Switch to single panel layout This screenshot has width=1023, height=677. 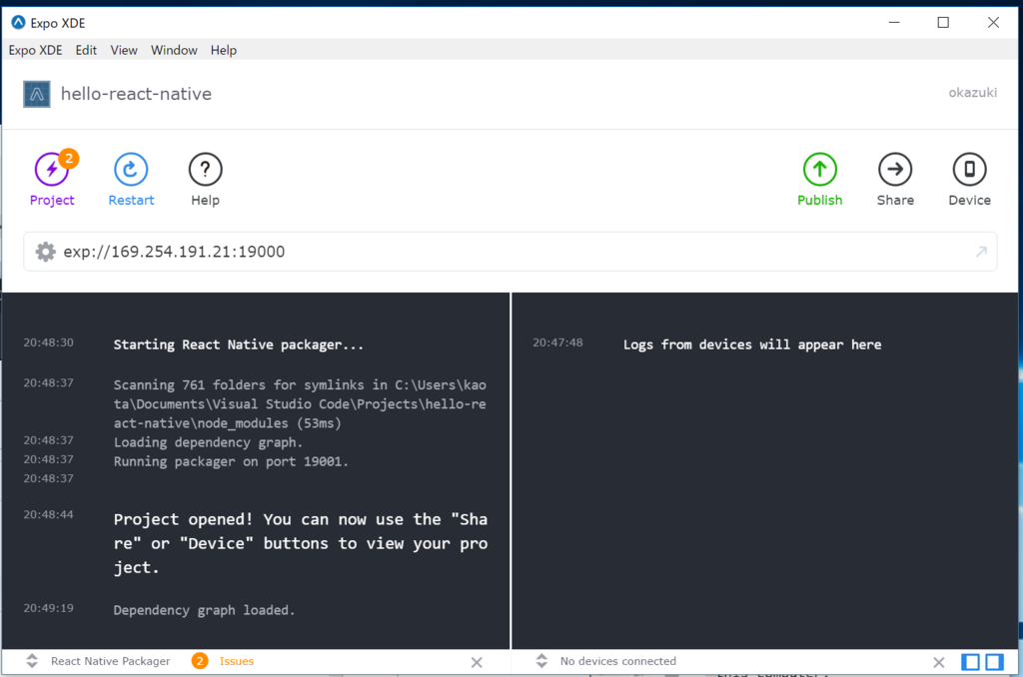[971, 662]
